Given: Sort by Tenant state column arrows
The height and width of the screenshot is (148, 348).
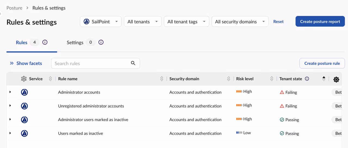Looking at the screenshot, I should pyautogui.click(x=324, y=79).
